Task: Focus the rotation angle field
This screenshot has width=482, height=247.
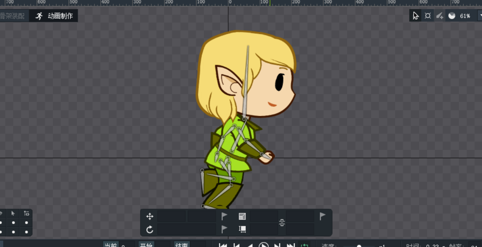Action: click(x=186, y=229)
